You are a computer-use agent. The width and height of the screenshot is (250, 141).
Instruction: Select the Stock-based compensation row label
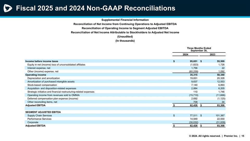coord(42,85)
